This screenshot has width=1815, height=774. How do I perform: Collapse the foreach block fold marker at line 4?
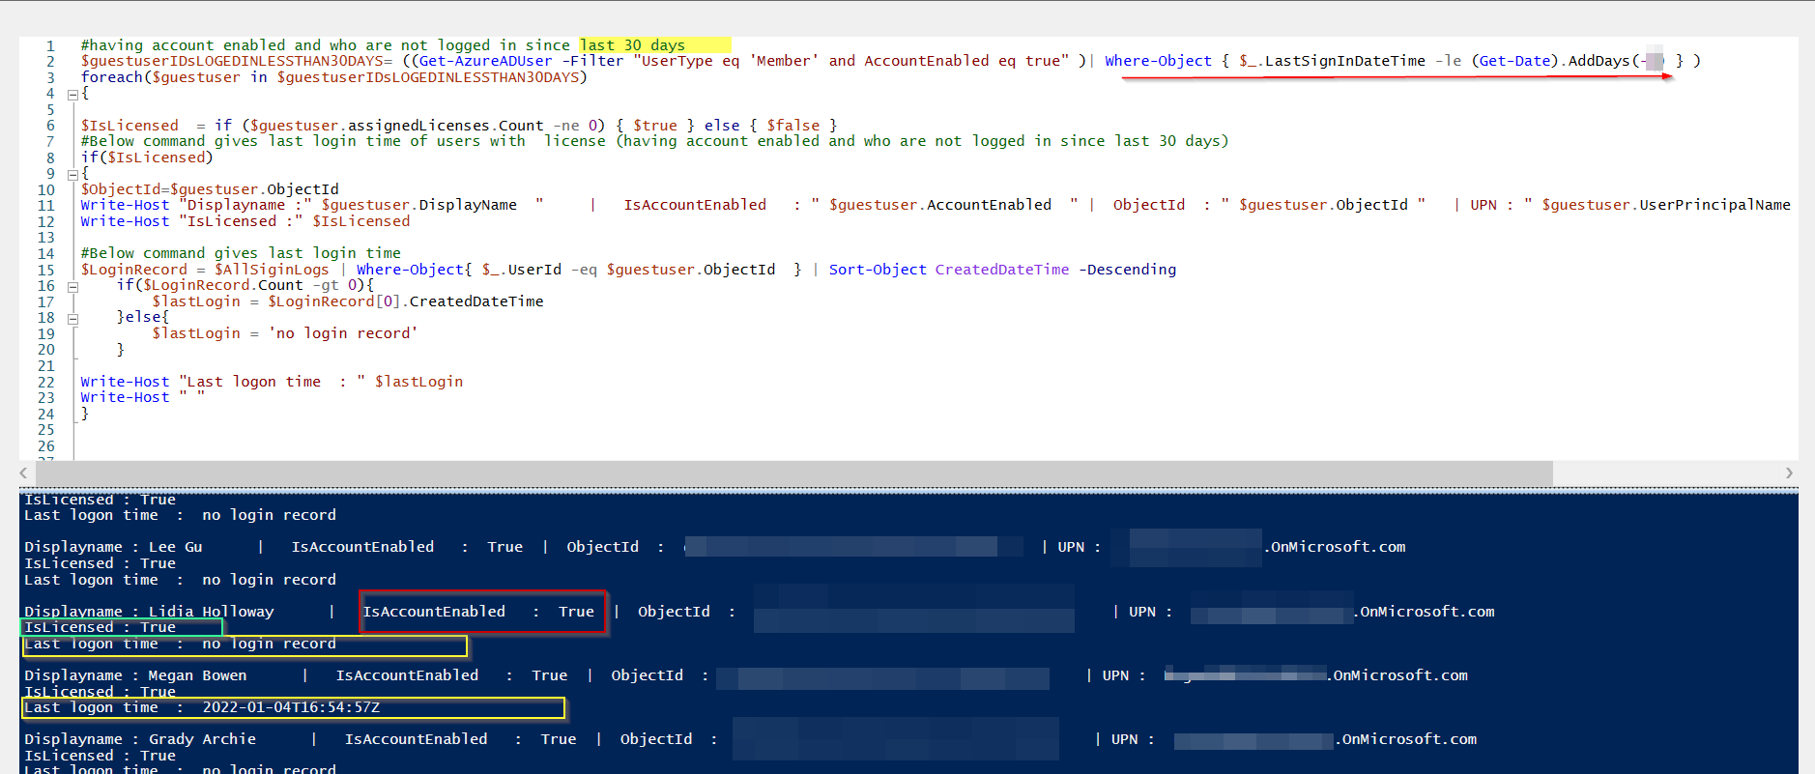72,94
